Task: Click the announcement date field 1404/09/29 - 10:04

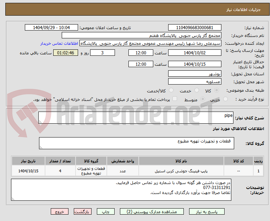Action: click(51, 28)
